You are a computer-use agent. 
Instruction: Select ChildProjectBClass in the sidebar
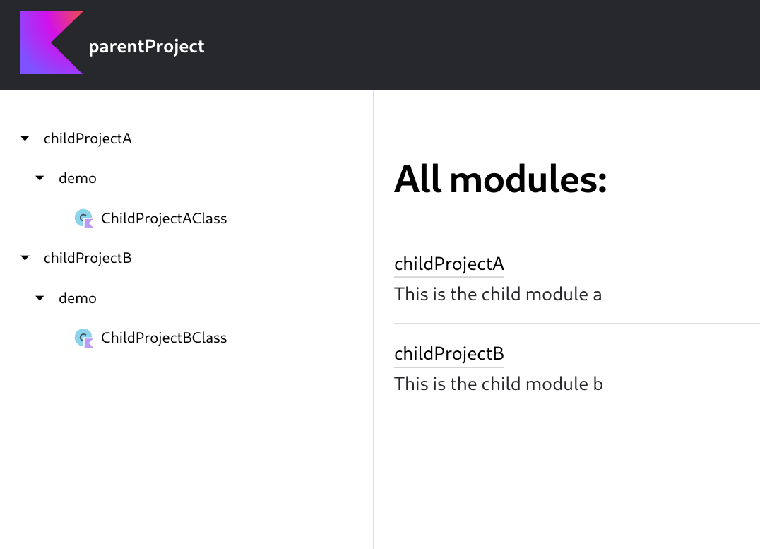165,338
